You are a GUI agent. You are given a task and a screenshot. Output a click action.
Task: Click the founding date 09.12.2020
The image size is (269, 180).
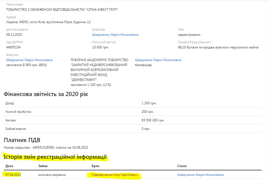point(14,35)
